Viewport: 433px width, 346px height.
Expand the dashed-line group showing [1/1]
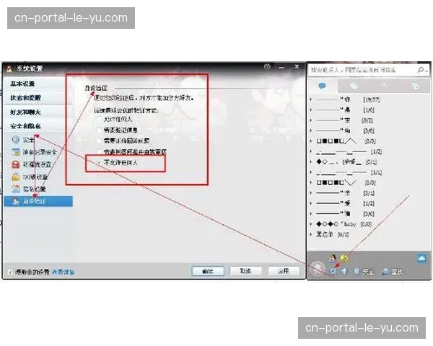click(x=311, y=172)
